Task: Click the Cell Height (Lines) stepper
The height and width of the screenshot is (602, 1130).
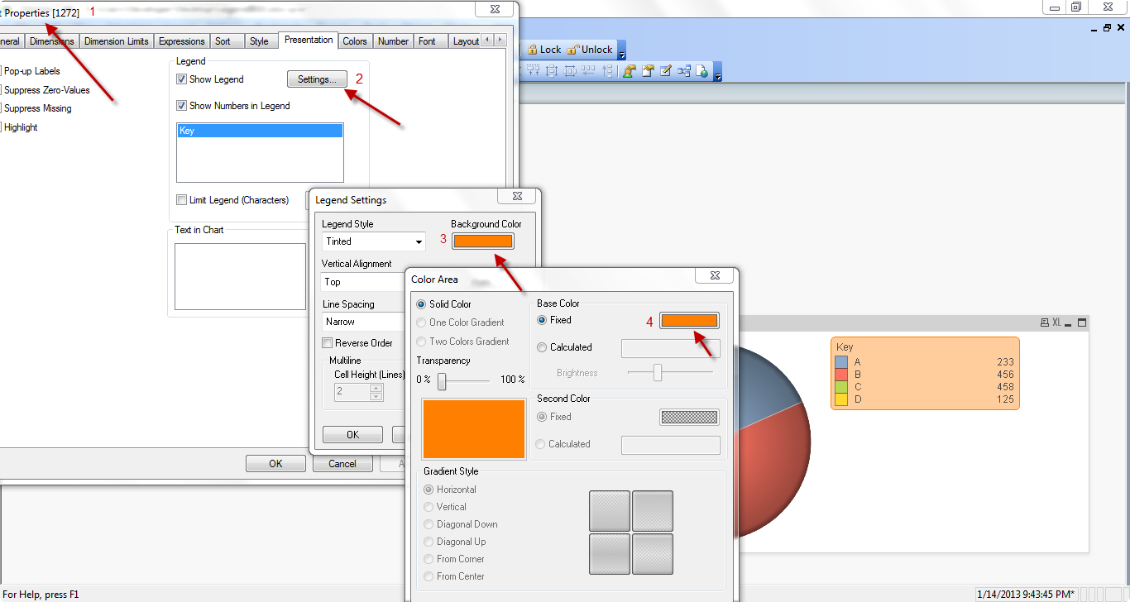Action: click(376, 392)
